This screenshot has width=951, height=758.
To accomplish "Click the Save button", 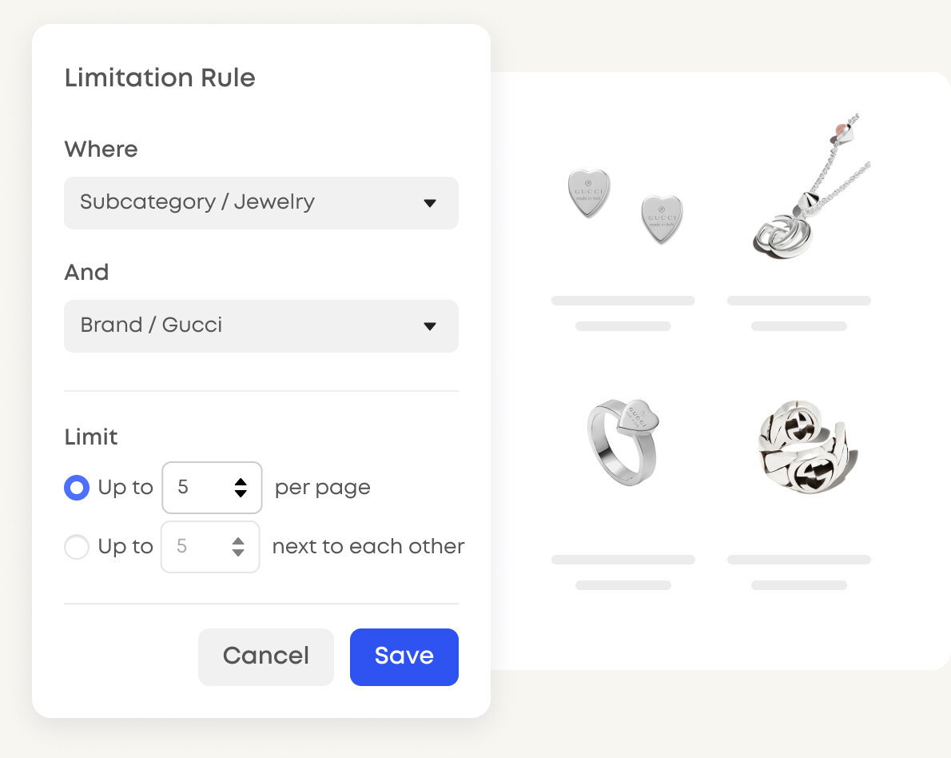I will tap(404, 656).
